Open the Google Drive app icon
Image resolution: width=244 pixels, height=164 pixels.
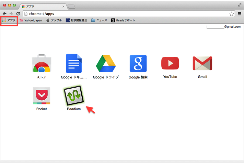(x=106, y=63)
